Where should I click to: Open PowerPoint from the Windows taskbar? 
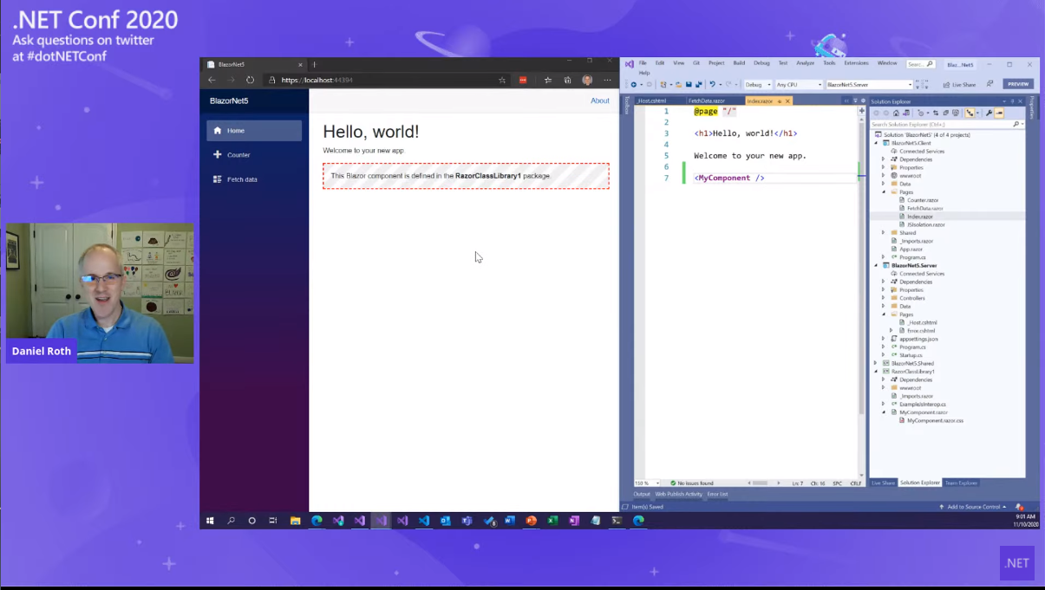[x=531, y=521]
